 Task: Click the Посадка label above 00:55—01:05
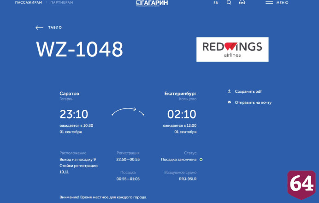[x=128, y=173]
